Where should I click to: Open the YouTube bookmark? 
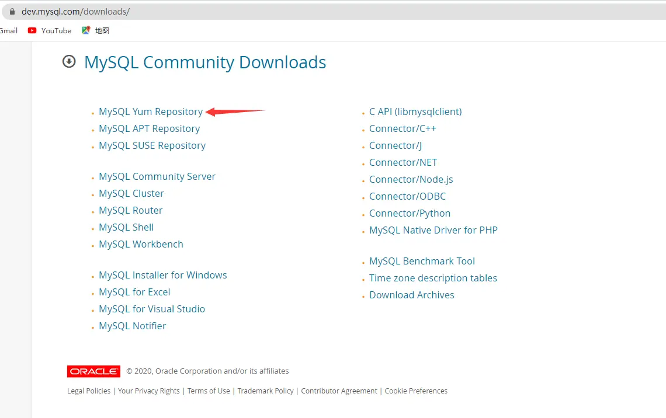tap(50, 30)
